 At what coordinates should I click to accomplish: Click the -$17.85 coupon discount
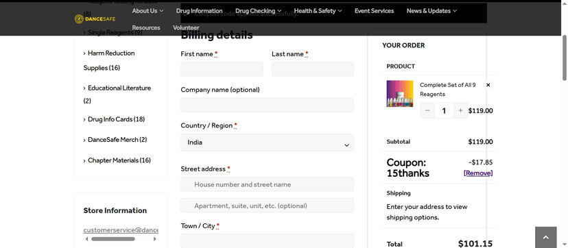click(x=480, y=162)
